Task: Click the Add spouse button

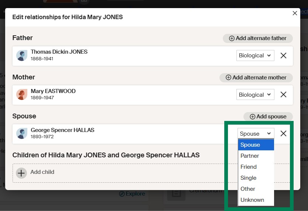Action: pos(268,117)
